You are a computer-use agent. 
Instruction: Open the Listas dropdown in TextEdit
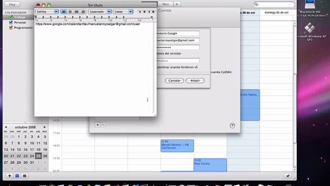pos(123,11)
